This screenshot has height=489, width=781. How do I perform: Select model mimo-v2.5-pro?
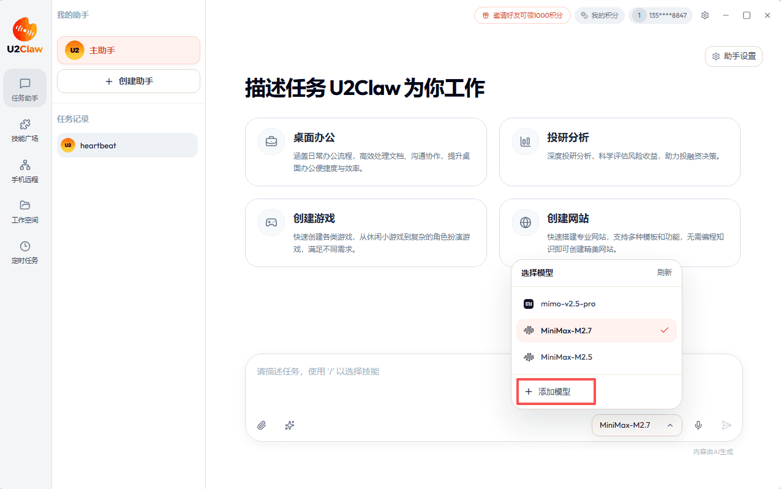pos(597,304)
